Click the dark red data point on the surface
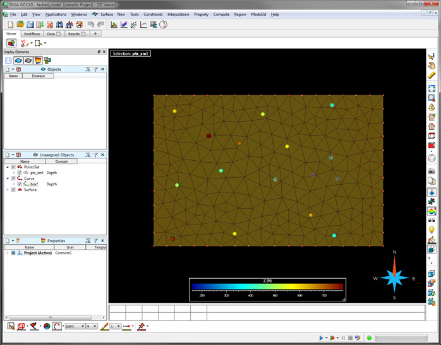 click(x=208, y=136)
